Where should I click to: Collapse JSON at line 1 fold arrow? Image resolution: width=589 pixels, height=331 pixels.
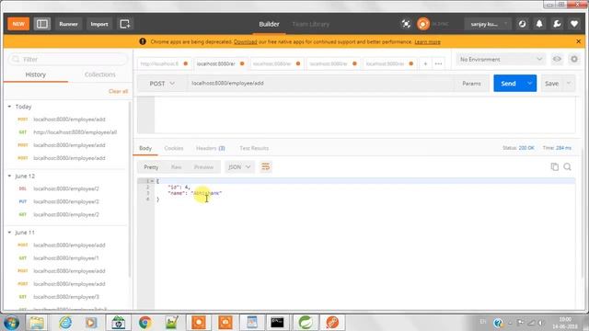coord(152,181)
